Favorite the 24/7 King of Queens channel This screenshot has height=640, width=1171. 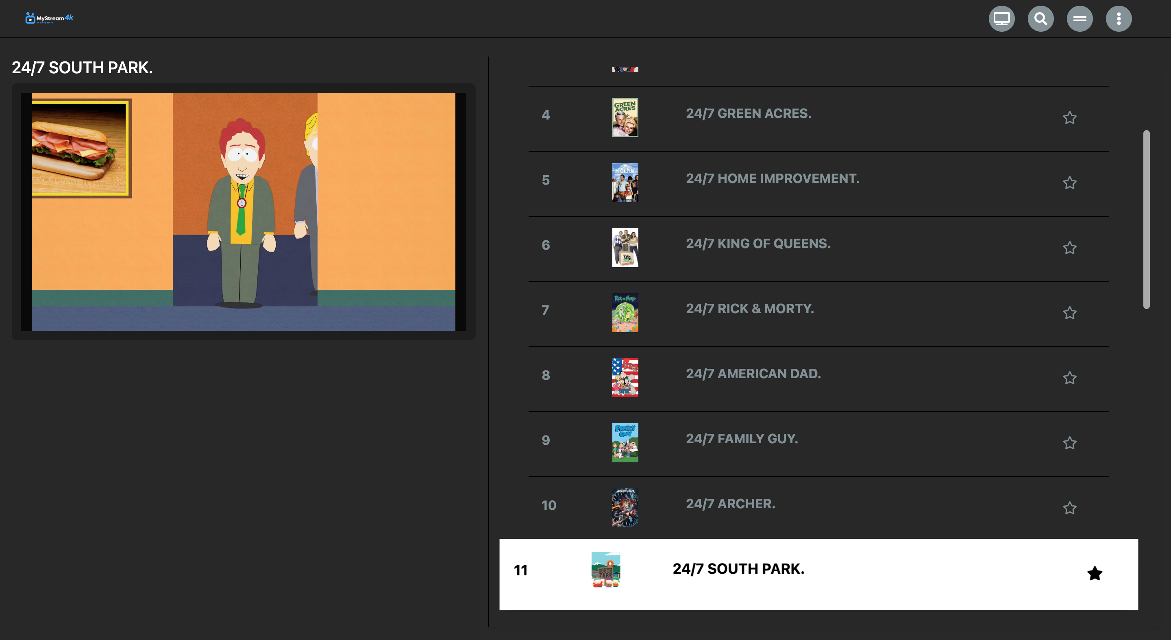[x=1070, y=248]
